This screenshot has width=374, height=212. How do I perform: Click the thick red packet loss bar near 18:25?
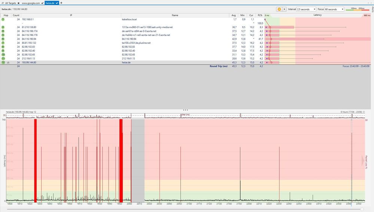click(x=36, y=160)
